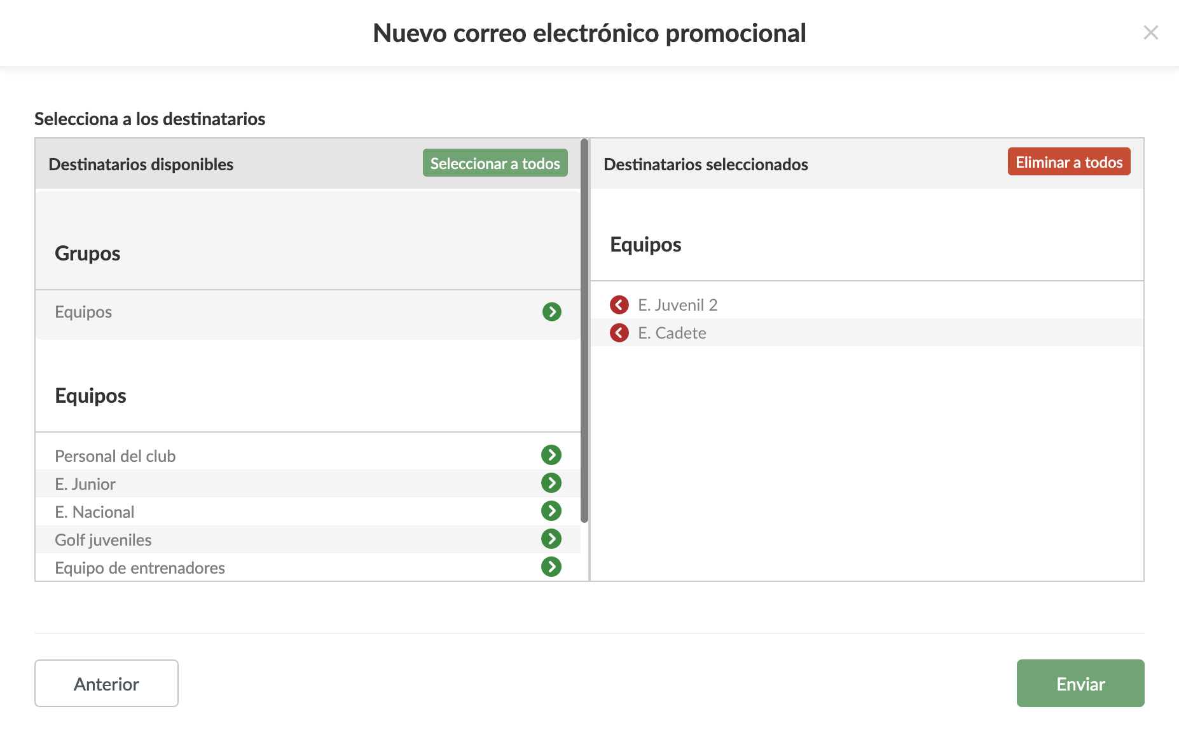This screenshot has height=742, width=1179.
Task: Remove E. Juvenil 2 with red arrow icon
Action: 619,305
